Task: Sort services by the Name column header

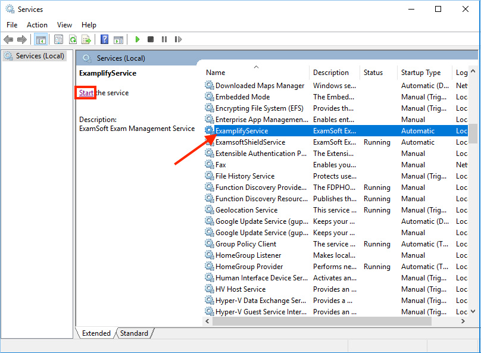Action: tap(215, 73)
